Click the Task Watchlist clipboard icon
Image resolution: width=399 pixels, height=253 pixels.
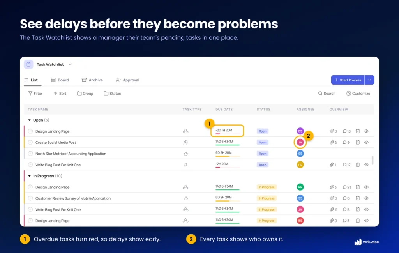28,64
